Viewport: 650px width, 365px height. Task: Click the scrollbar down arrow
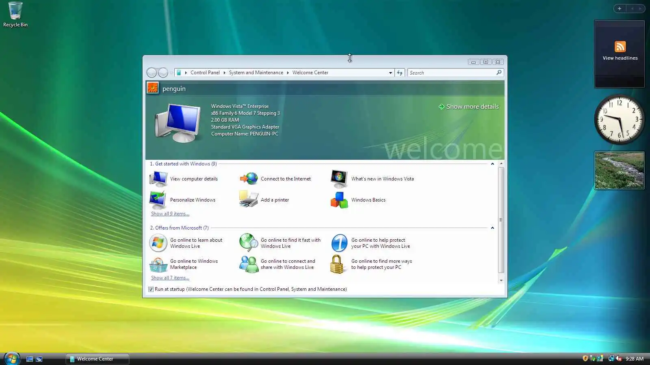pos(501,280)
